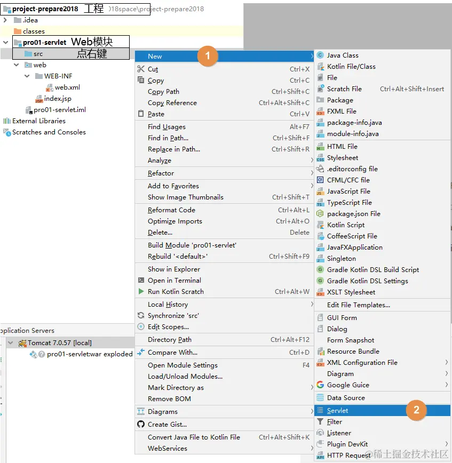The width and height of the screenshot is (452, 463).
Task: Click the CFML/CFC file icon
Action: pyautogui.click(x=320, y=180)
